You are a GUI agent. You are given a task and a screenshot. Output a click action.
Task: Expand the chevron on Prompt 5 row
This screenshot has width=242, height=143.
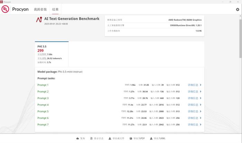tap(201, 111)
